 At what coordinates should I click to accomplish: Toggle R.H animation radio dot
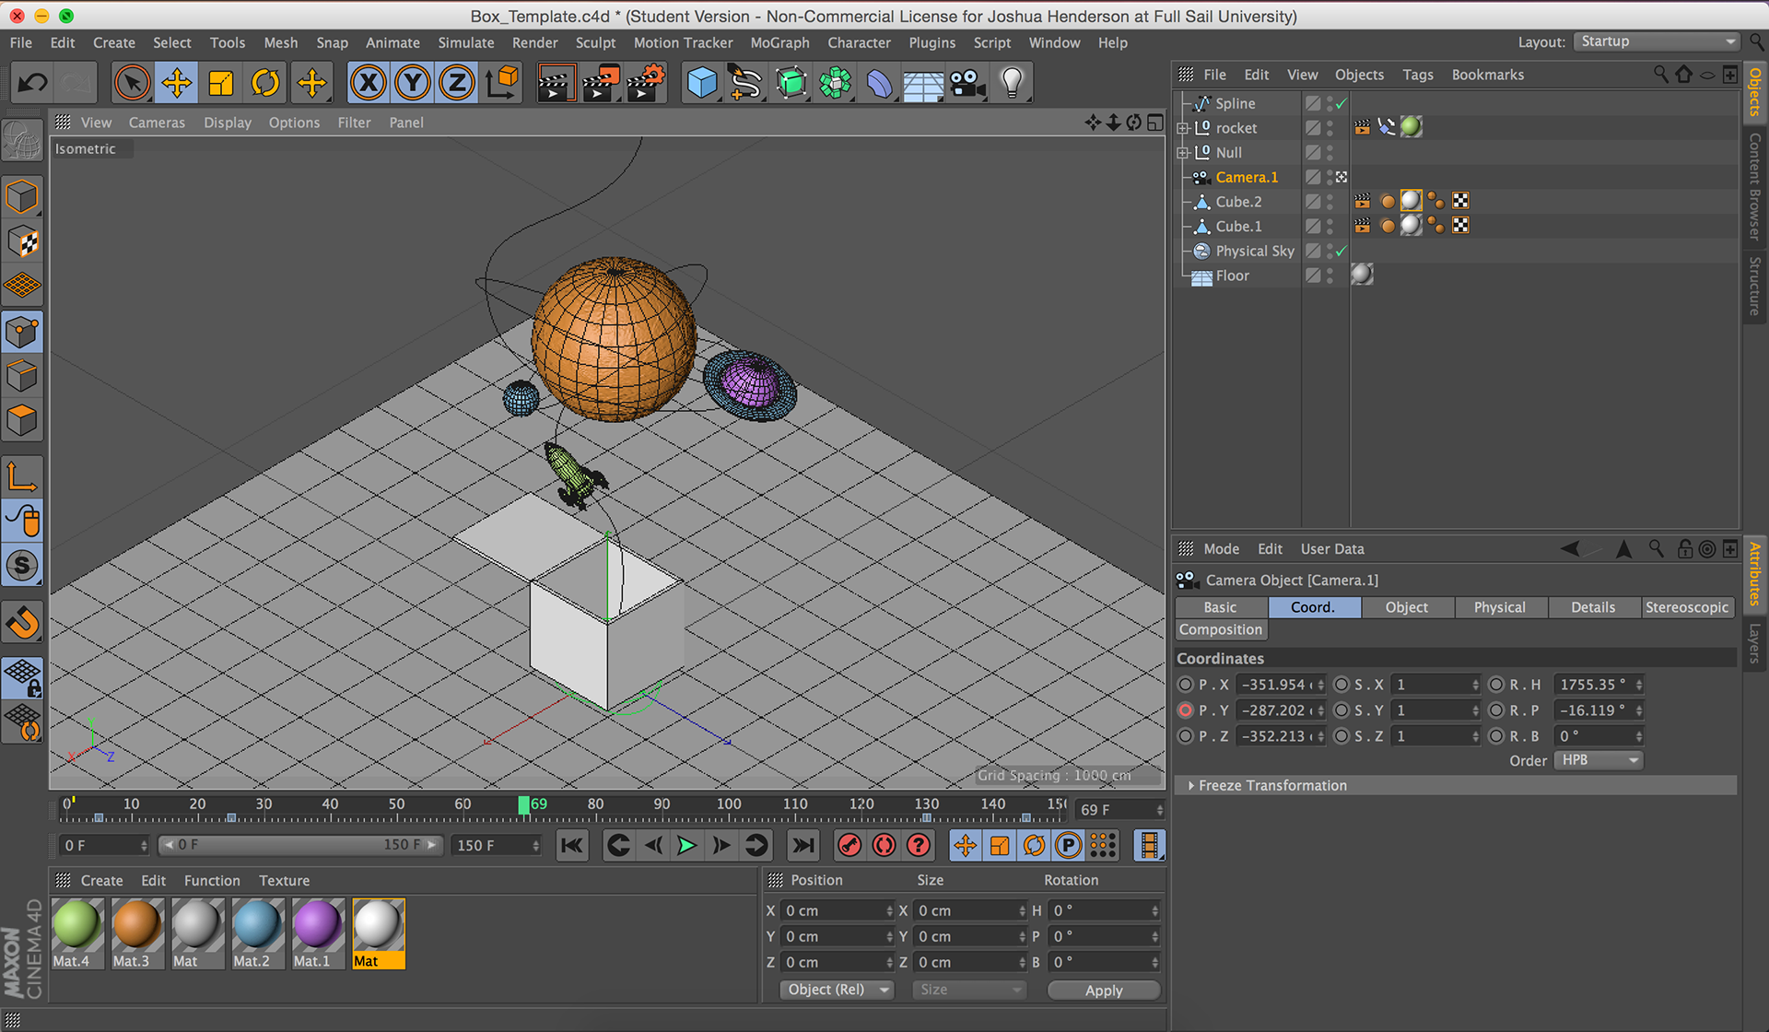(x=1496, y=685)
